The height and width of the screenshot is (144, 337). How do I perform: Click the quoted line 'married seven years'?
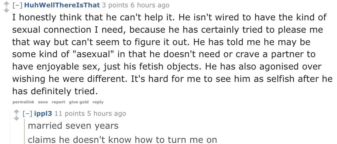tap(73, 125)
